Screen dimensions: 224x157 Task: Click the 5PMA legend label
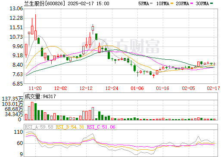143,3
